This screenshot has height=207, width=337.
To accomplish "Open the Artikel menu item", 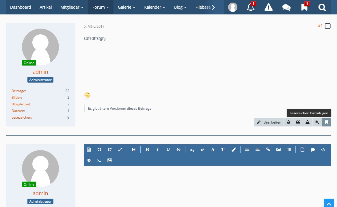I will [x=46, y=7].
